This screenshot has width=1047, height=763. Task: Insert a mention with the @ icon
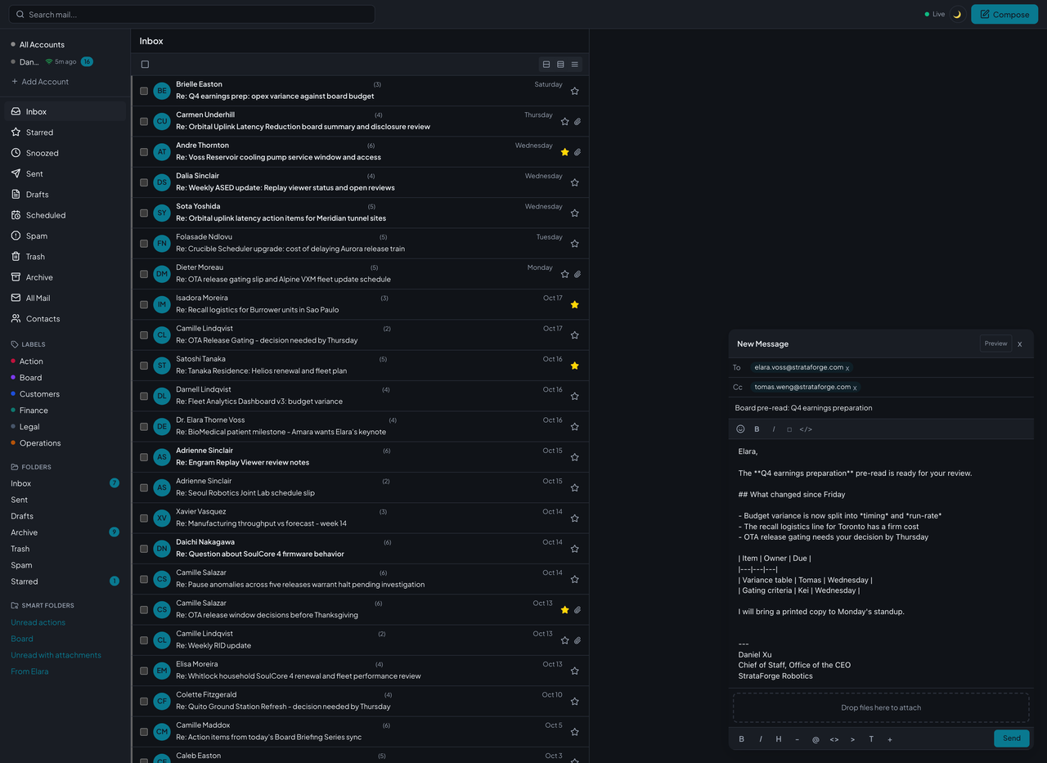pyautogui.click(x=816, y=739)
